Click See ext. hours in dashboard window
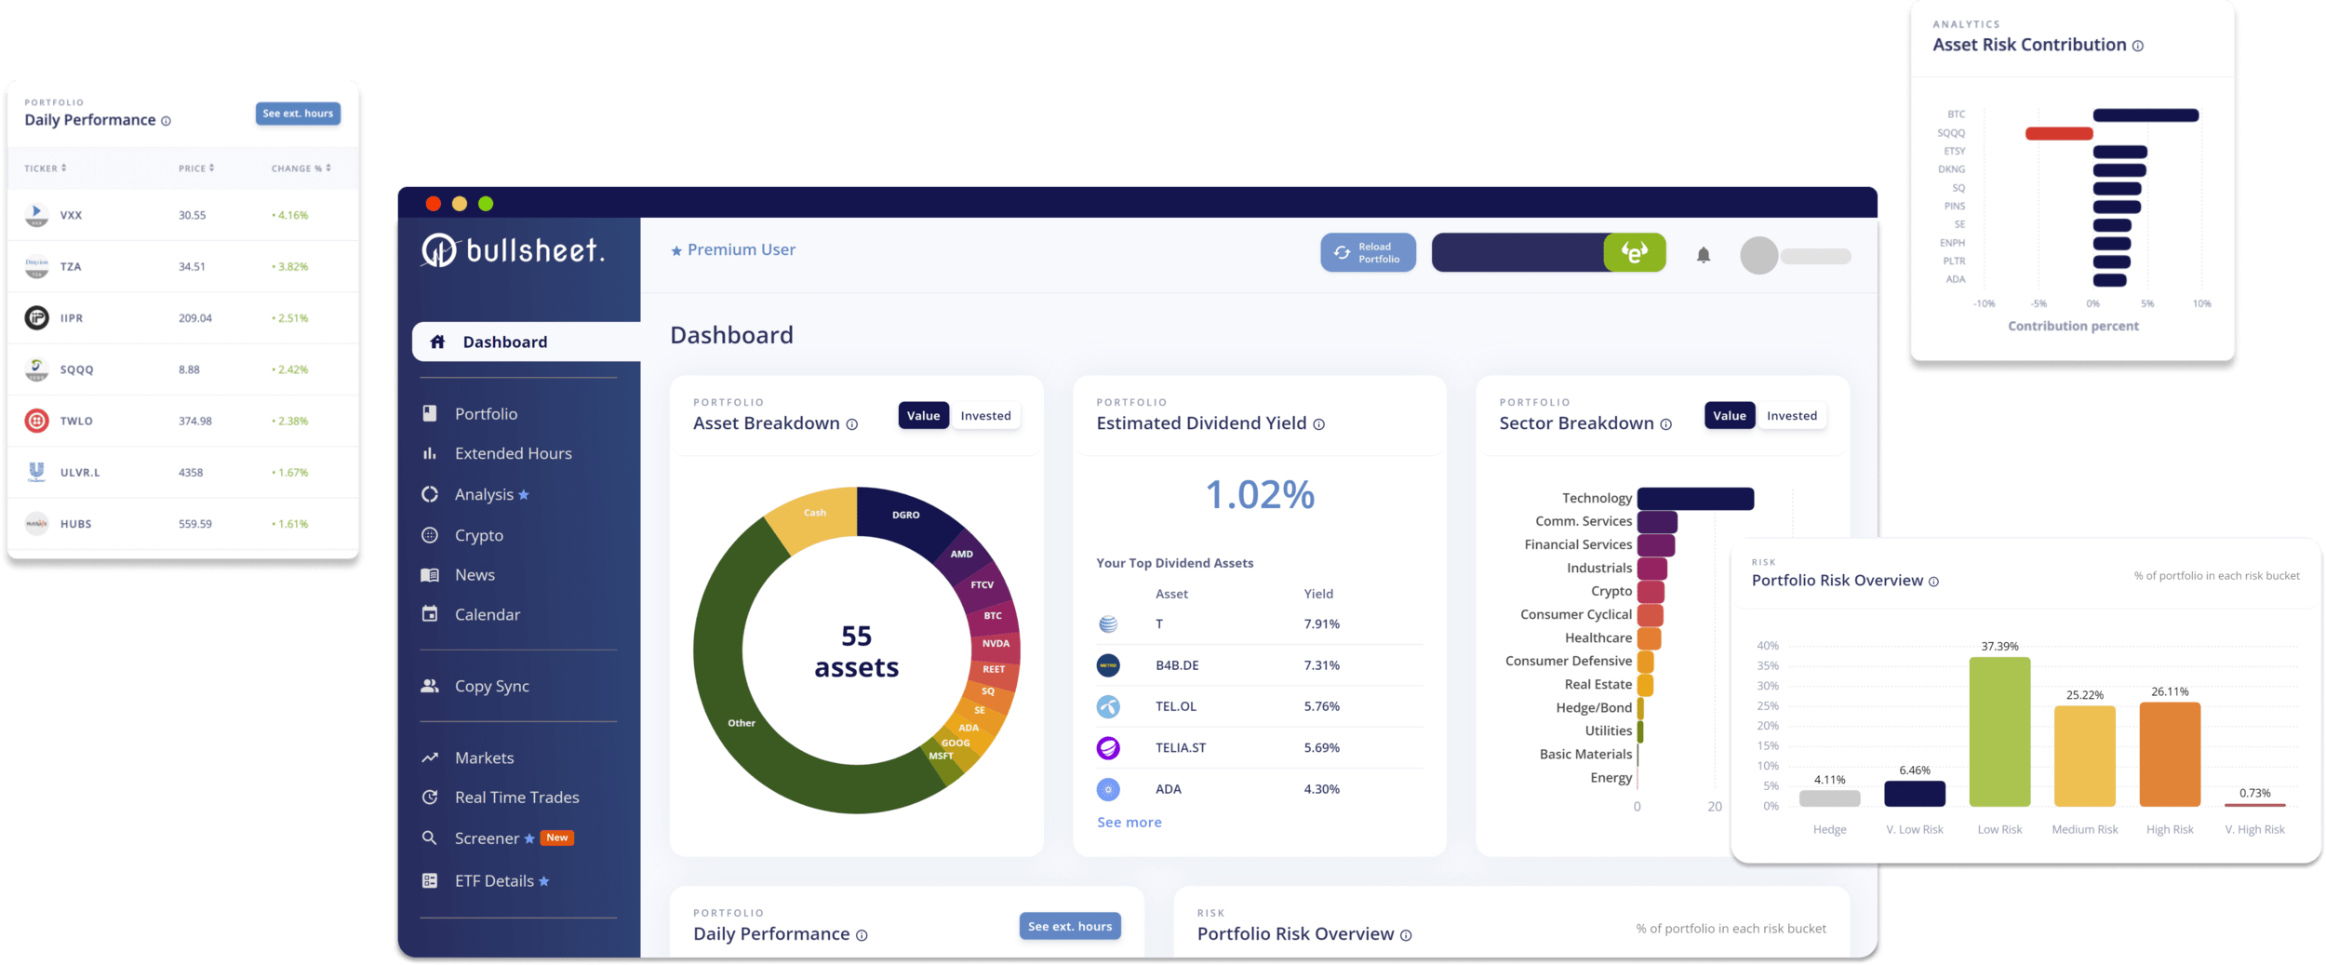Screen dimensions: 2326x965 1070,926
